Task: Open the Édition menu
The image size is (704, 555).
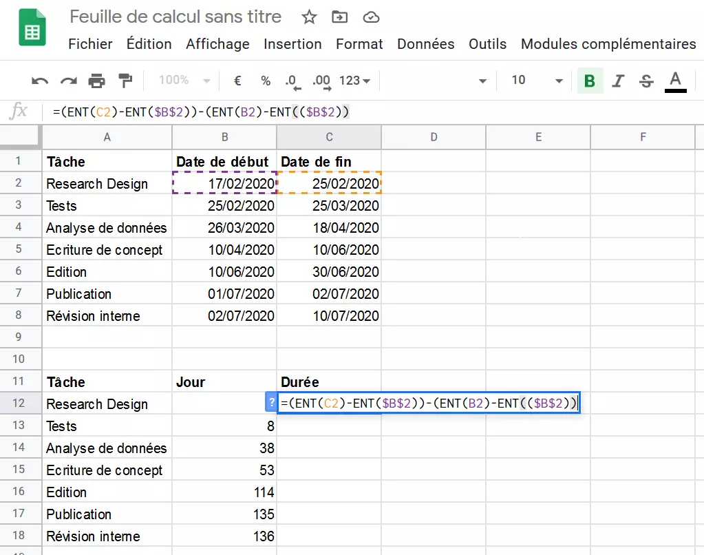Action: pos(149,44)
